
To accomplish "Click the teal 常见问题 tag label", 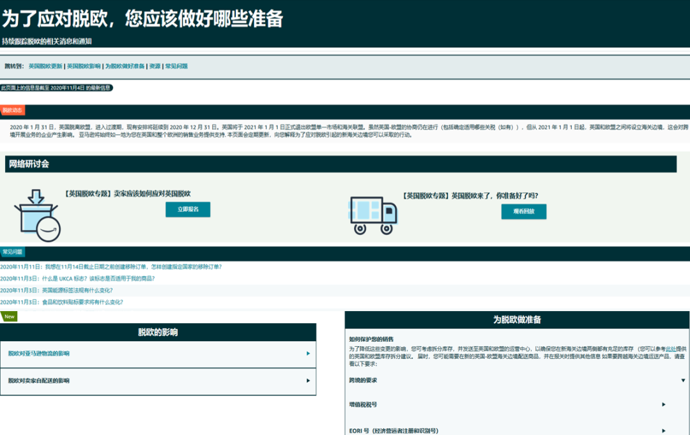I will click(x=12, y=252).
